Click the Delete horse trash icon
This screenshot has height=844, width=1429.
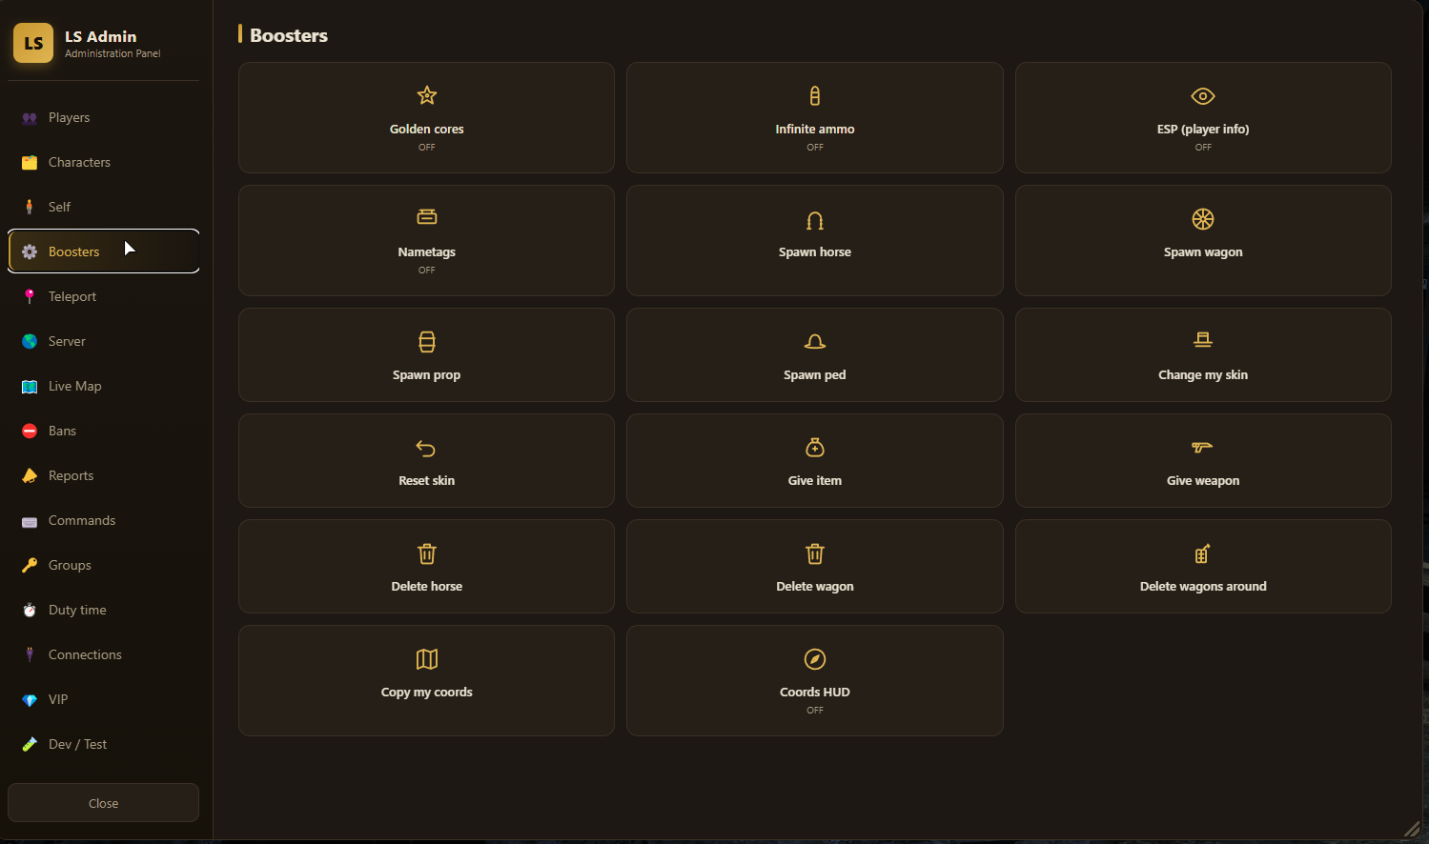point(427,553)
